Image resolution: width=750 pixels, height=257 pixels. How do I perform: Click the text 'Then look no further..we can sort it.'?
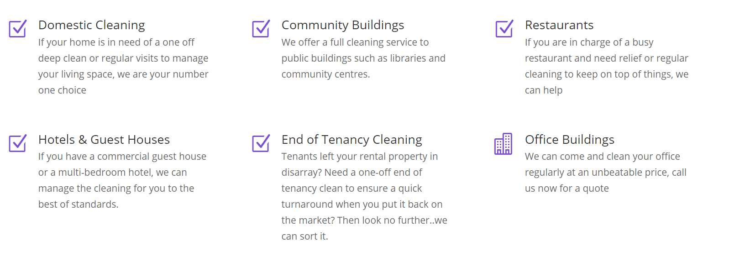coord(364,228)
